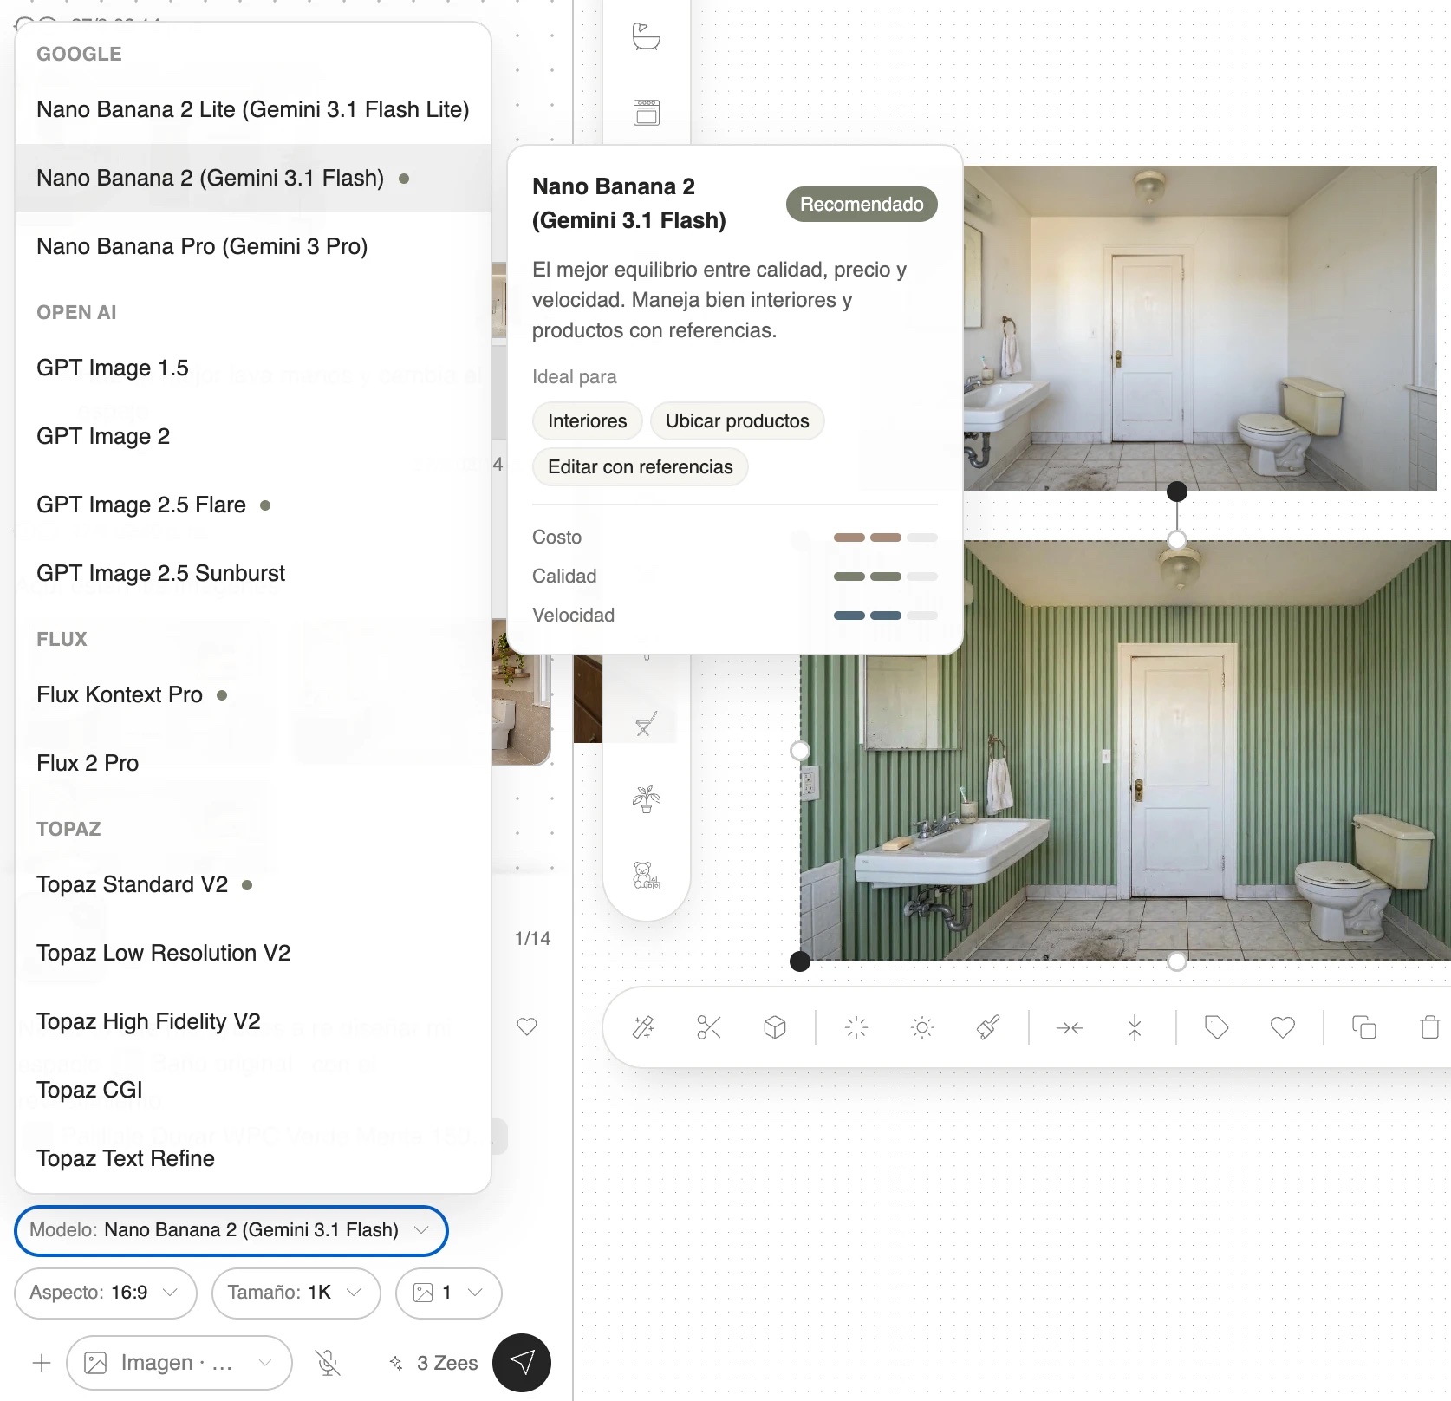This screenshot has height=1401, width=1451.
Task: Click the plus add button
Action: pos(42,1363)
